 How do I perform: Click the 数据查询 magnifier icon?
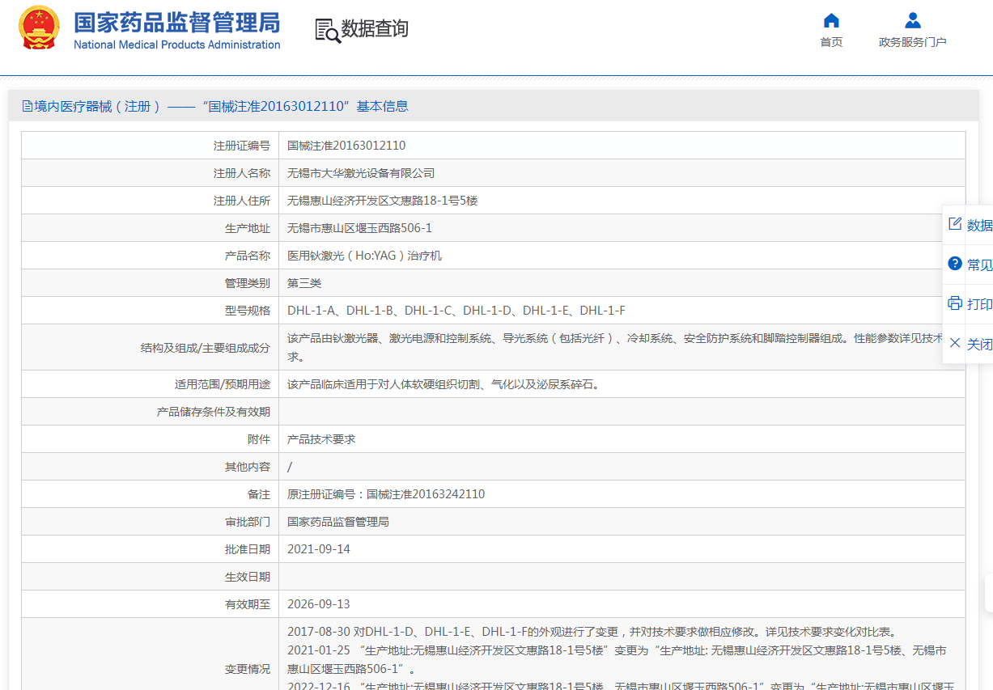coord(327,30)
